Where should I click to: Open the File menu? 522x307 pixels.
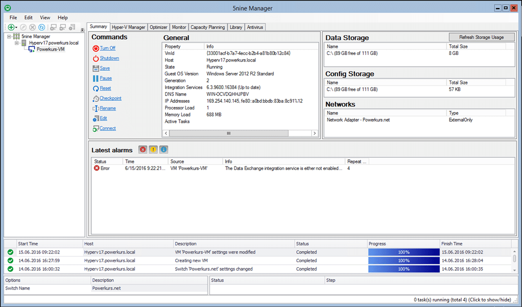[x=13, y=18]
